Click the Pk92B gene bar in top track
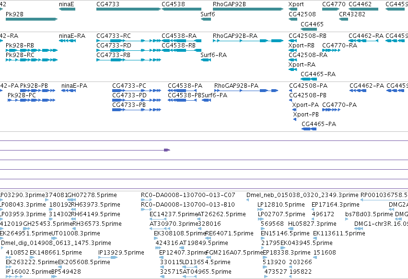 coord(32,19)
